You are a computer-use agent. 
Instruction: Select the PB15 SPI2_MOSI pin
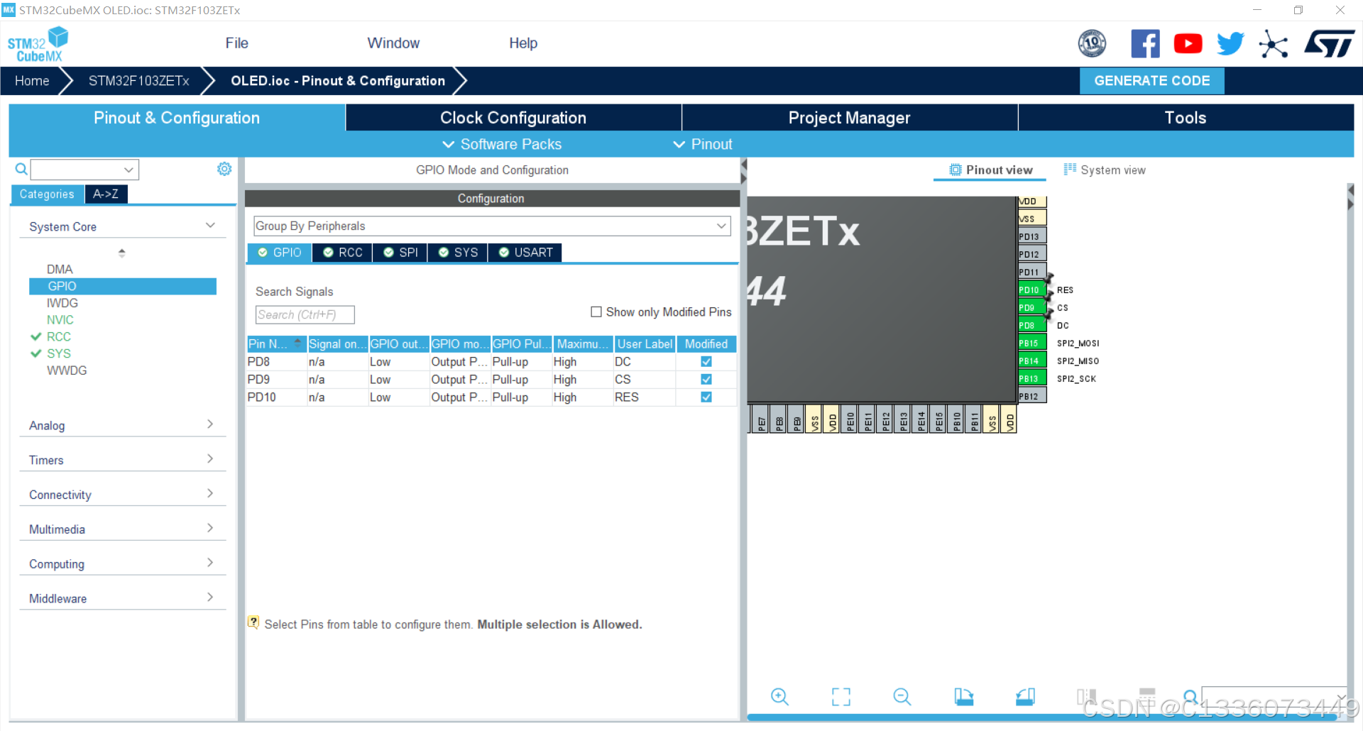(x=1031, y=343)
